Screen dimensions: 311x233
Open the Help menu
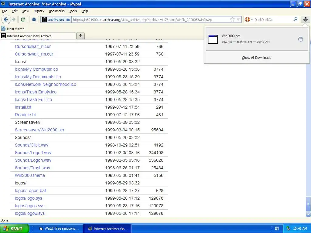pos(84,11)
